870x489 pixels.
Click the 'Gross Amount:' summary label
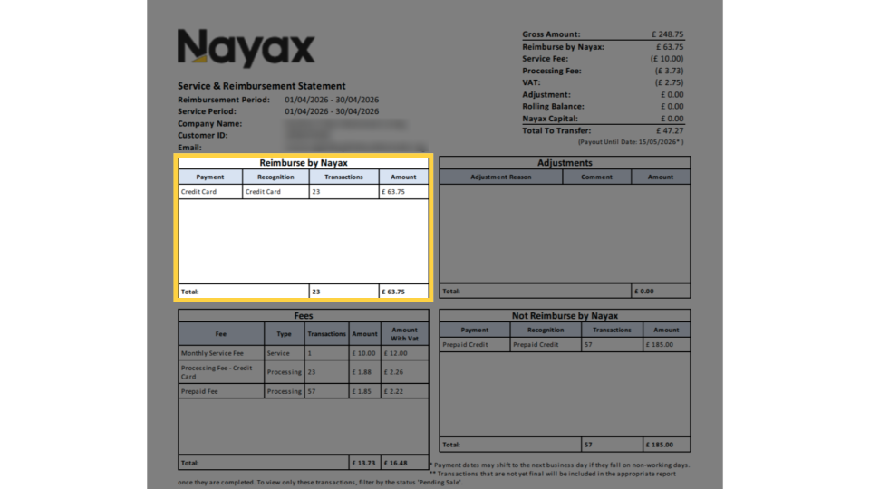(551, 34)
